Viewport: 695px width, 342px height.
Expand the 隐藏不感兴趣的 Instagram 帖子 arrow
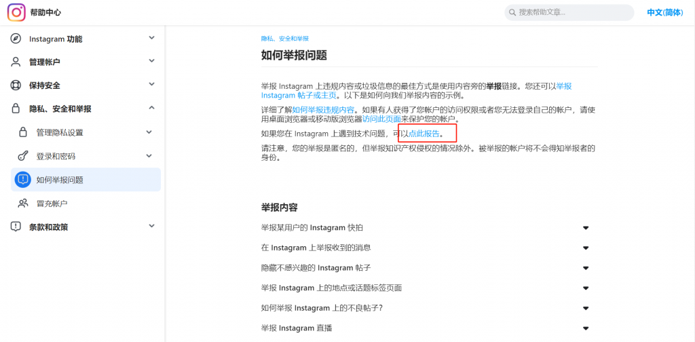click(586, 268)
